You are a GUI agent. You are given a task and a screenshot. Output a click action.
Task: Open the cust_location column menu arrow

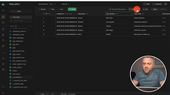point(131,14)
